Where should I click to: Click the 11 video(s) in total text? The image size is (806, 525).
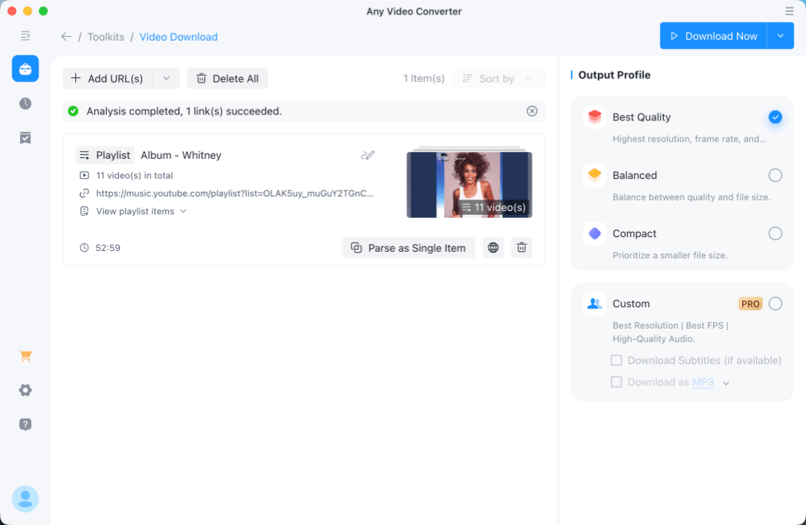134,175
